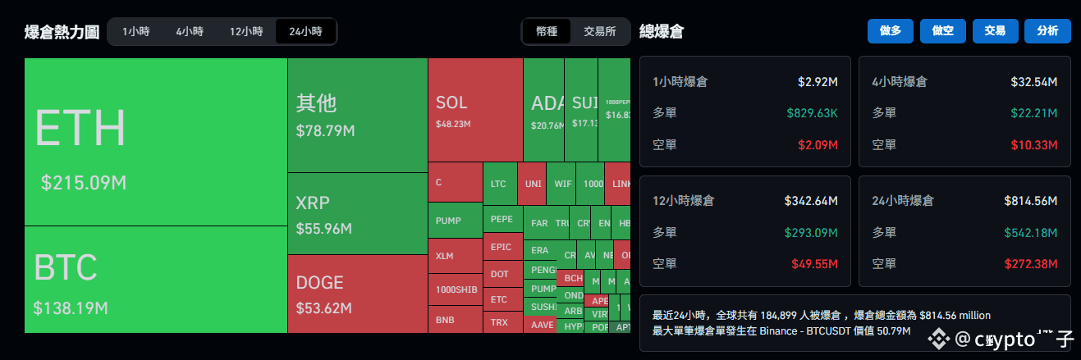
Task: Click the red 1000SHIB tile
Action: coord(456,289)
